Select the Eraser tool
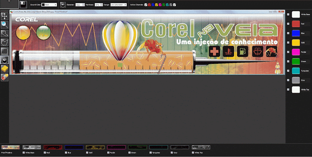This screenshot has height=157, width=312. pos(5,77)
